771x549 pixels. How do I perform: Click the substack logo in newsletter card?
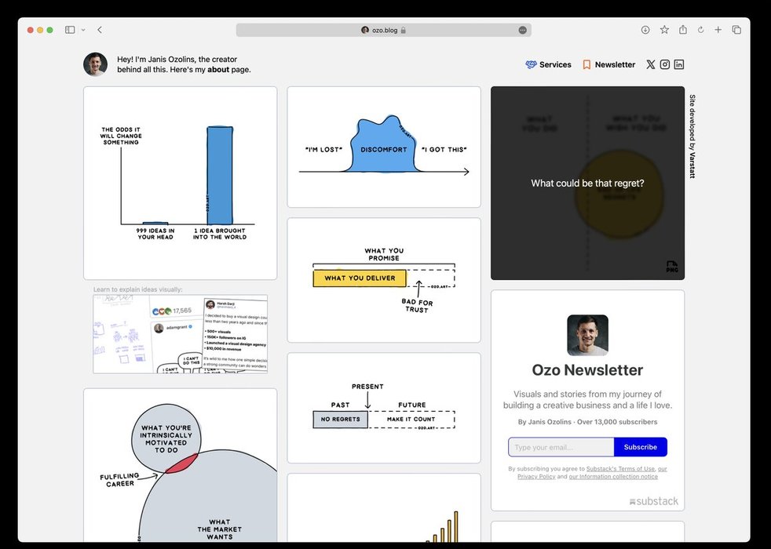653,501
